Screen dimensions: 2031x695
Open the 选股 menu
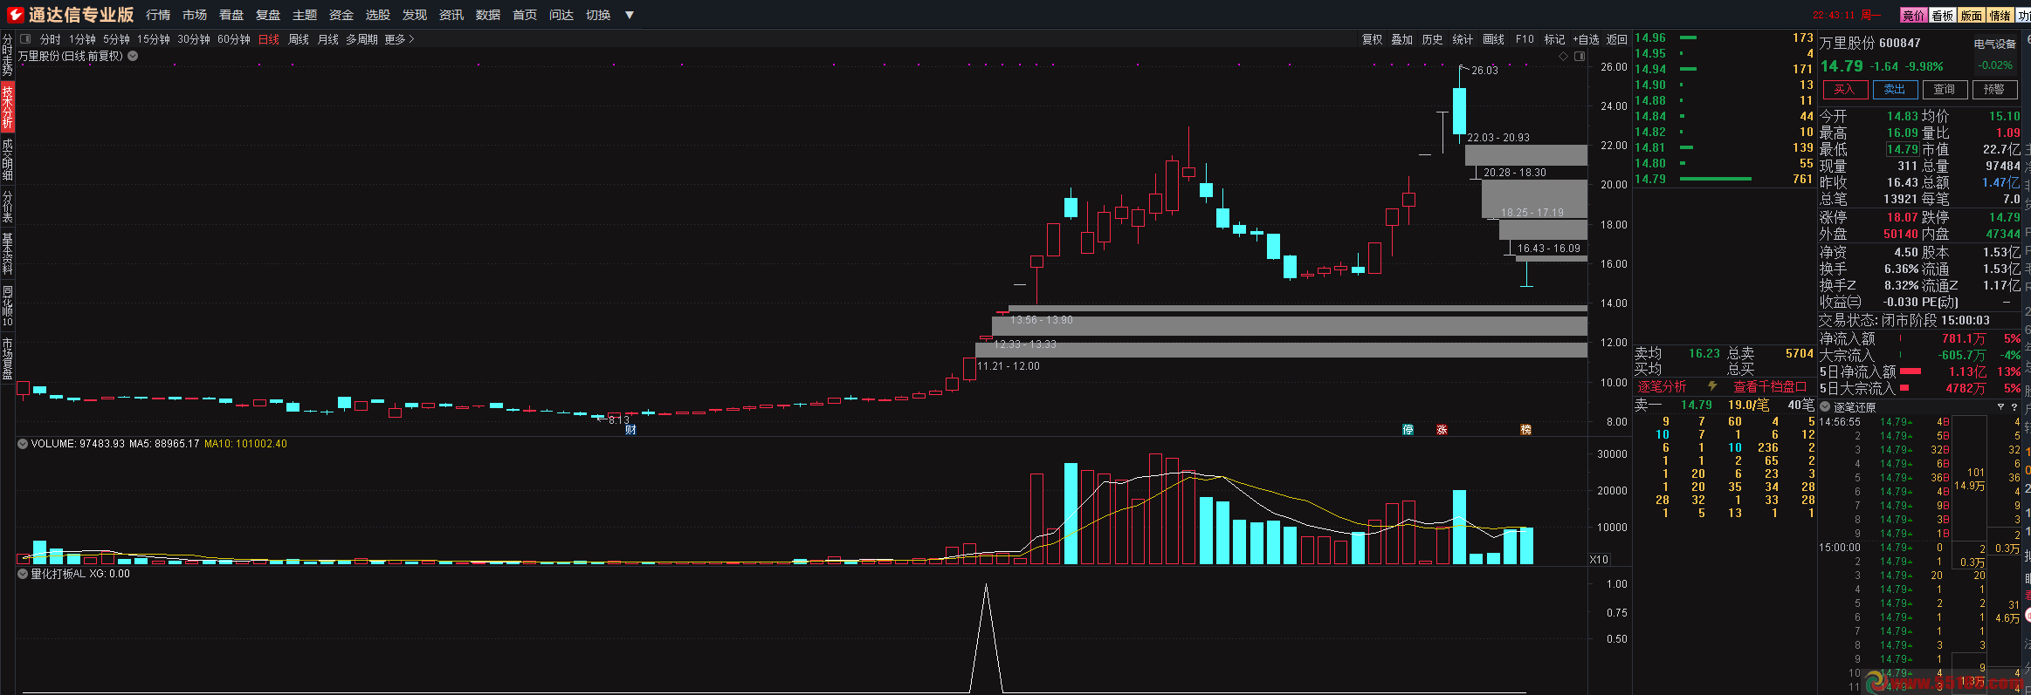tap(377, 15)
